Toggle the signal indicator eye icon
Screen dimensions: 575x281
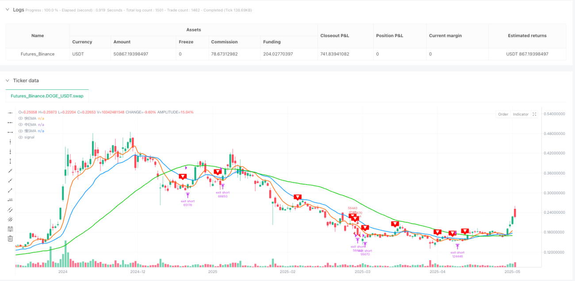click(20, 137)
